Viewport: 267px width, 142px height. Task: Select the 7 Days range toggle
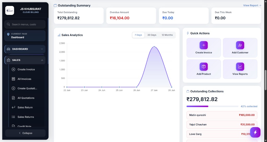138,35
